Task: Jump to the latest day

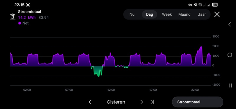Action: pos(152,102)
